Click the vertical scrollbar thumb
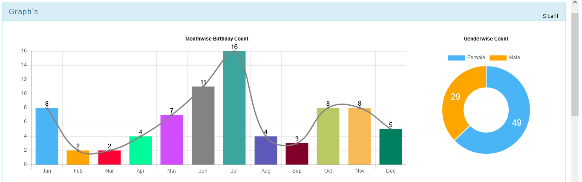Viewport: 582px width, 182px height. point(575,64)
